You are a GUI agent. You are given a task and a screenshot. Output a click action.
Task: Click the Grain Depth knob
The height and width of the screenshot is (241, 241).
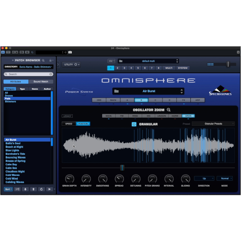(69, 179)
